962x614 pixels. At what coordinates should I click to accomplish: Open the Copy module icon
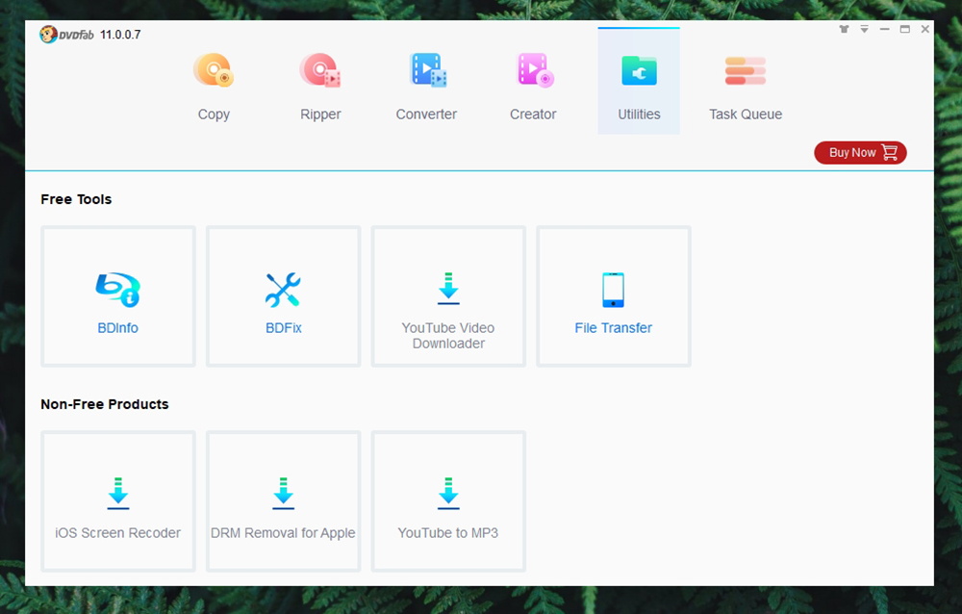pos(214,70)
